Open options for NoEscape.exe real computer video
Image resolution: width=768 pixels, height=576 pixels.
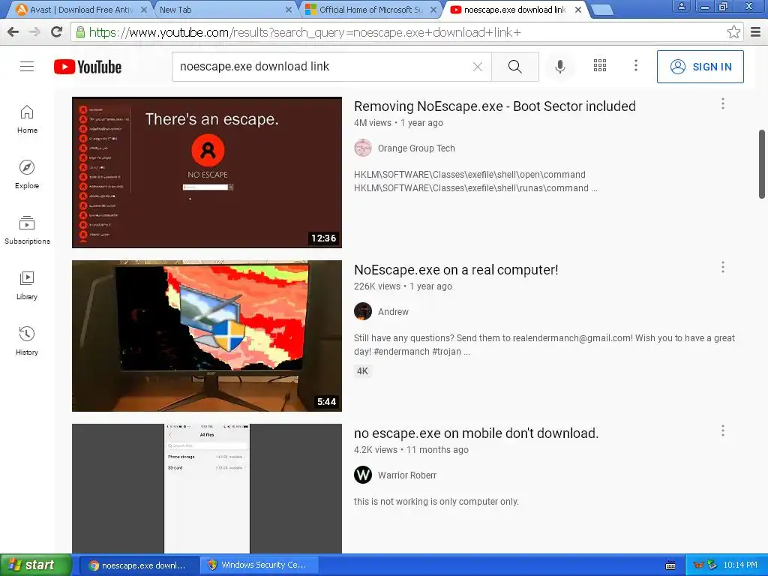tap(722, 267)
